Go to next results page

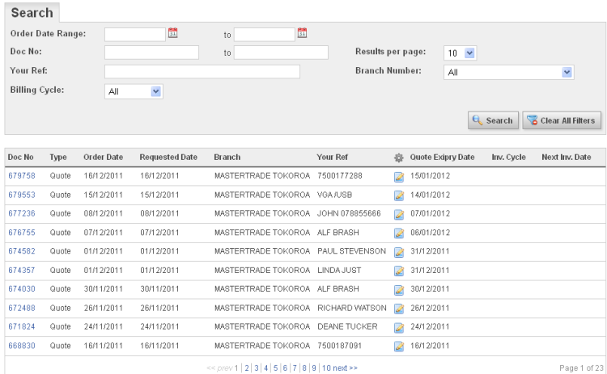pyautogui.click(x=345, y=368)
